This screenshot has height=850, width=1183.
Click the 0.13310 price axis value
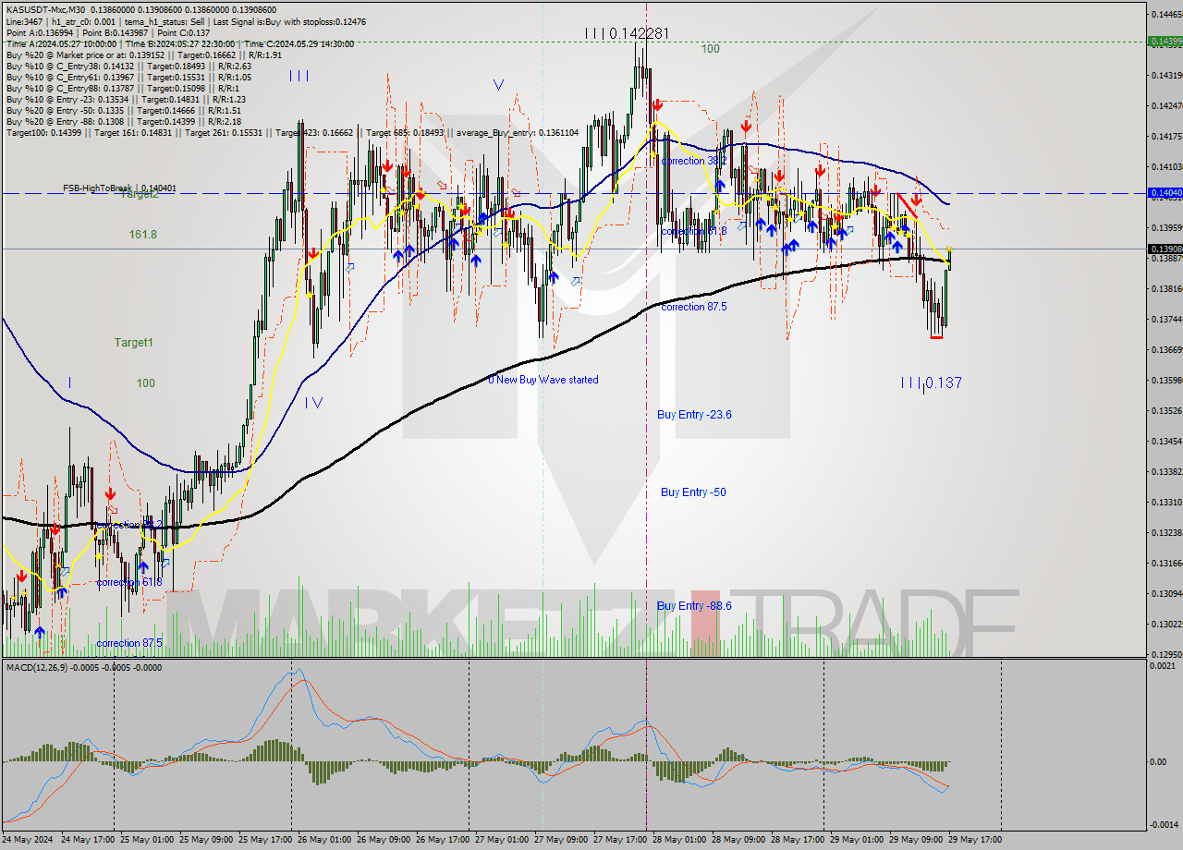(1165, 502)
